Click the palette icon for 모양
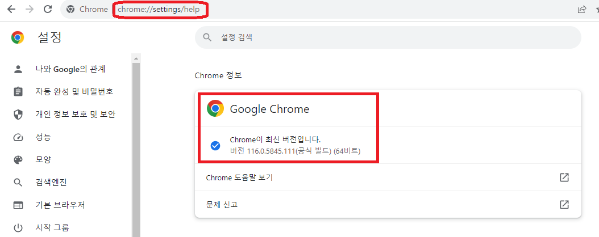 click(x=18, y=160)
